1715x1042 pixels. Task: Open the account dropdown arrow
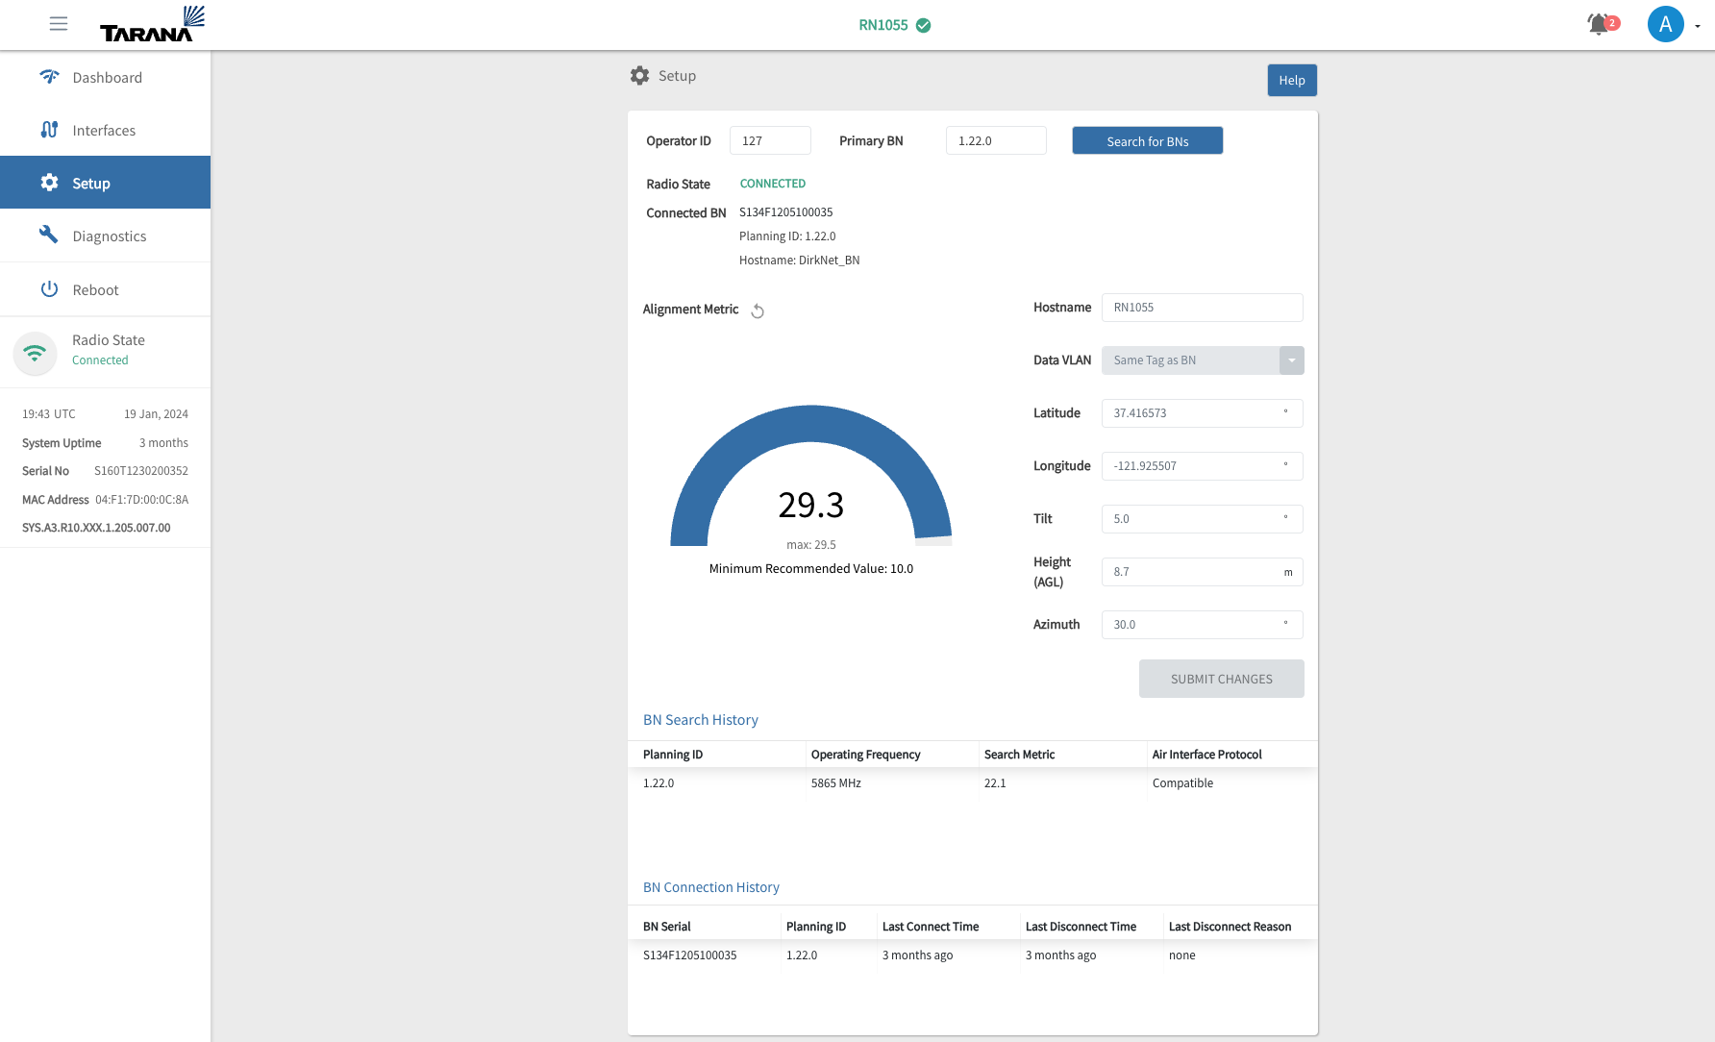tap(1698, 26)
